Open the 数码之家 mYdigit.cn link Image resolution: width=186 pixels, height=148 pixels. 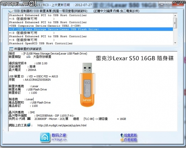[59, 137]
